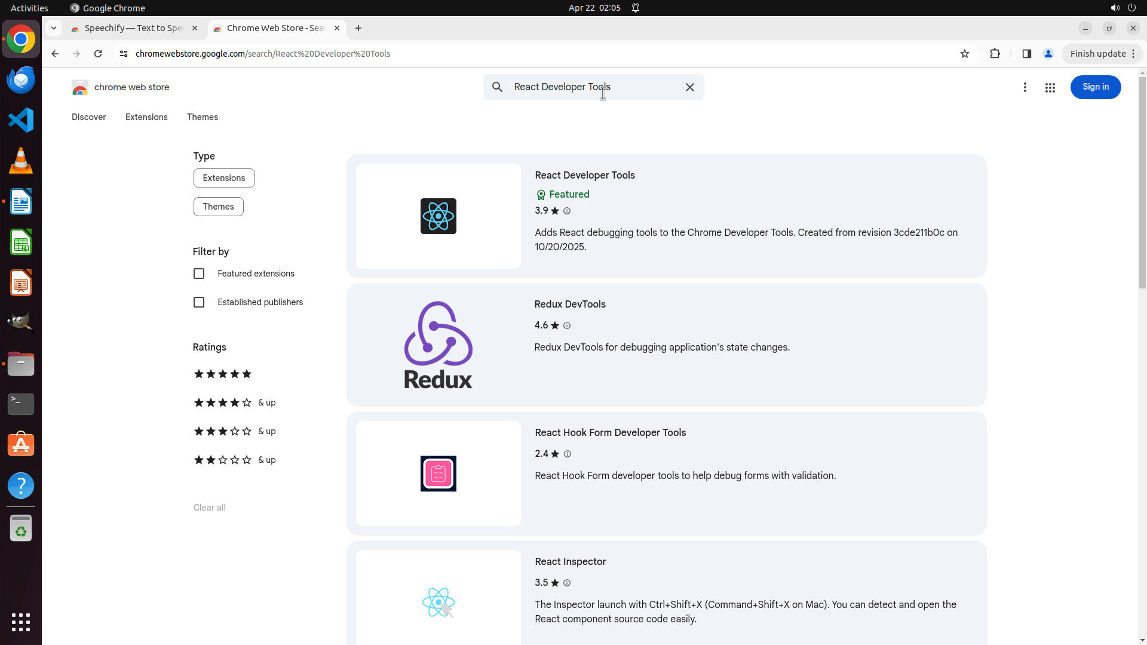Image resolution: width=1147 pixels, height=645 pixels.
Task: Open the Extensions puzzle icon in toolbar
Action: (995, 54)
